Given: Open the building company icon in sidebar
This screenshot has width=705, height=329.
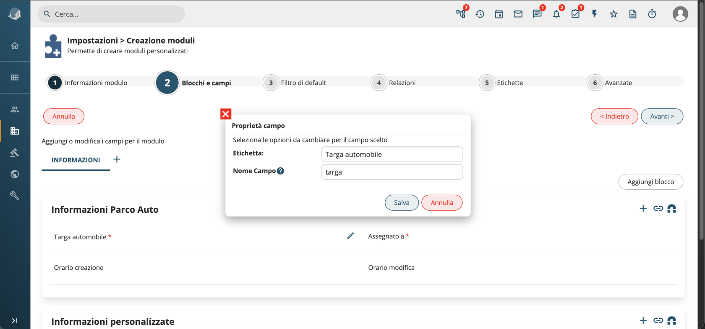Looking at the screenshot, I should (x=15, y=131).
